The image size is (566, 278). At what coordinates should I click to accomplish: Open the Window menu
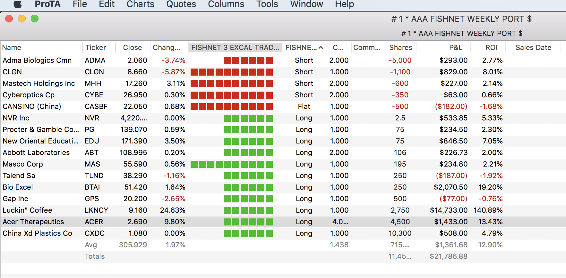(306, 4)
